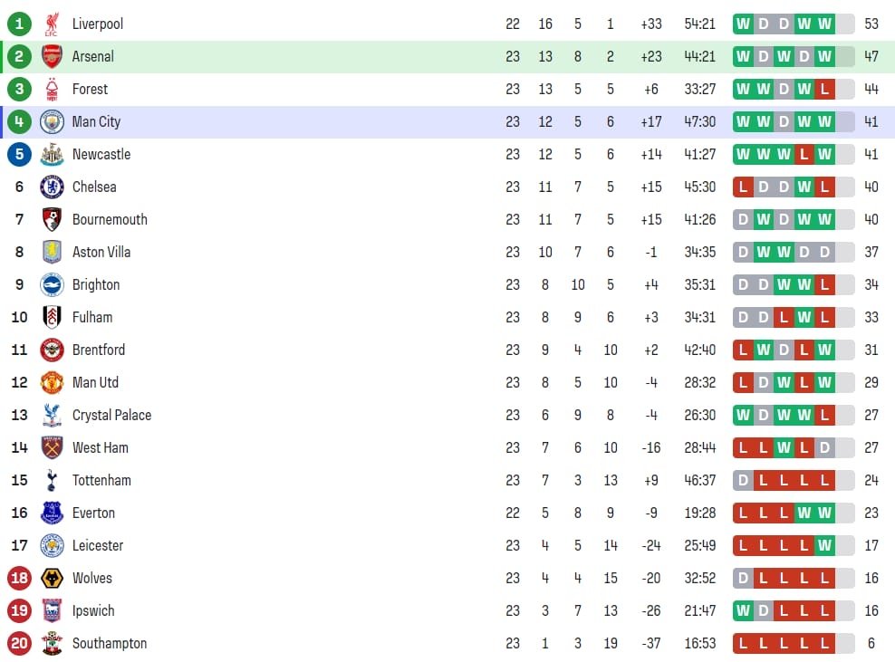
Task: Click the Man Utd crest
Action: pyautogui.click(x=52, y=382)
